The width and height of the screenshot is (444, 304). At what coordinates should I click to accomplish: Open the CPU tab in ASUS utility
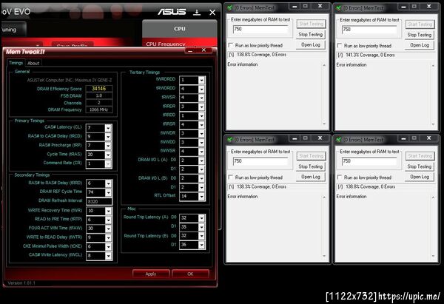point(180,29)
